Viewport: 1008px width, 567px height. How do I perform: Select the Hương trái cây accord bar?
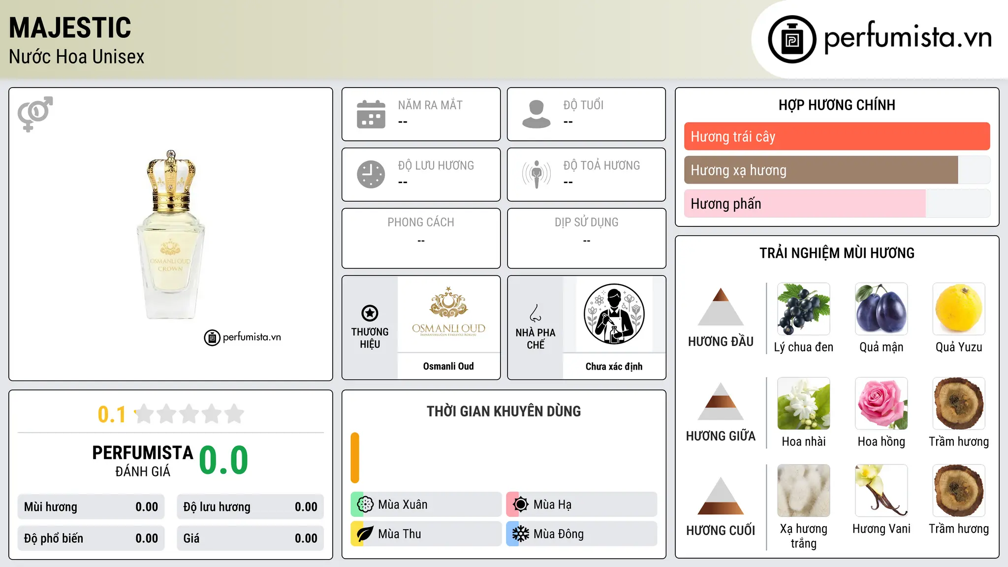point(837,136)
